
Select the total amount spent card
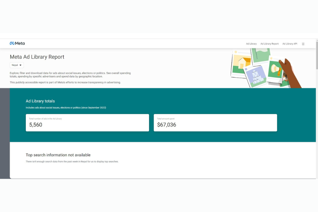point(215,123)
